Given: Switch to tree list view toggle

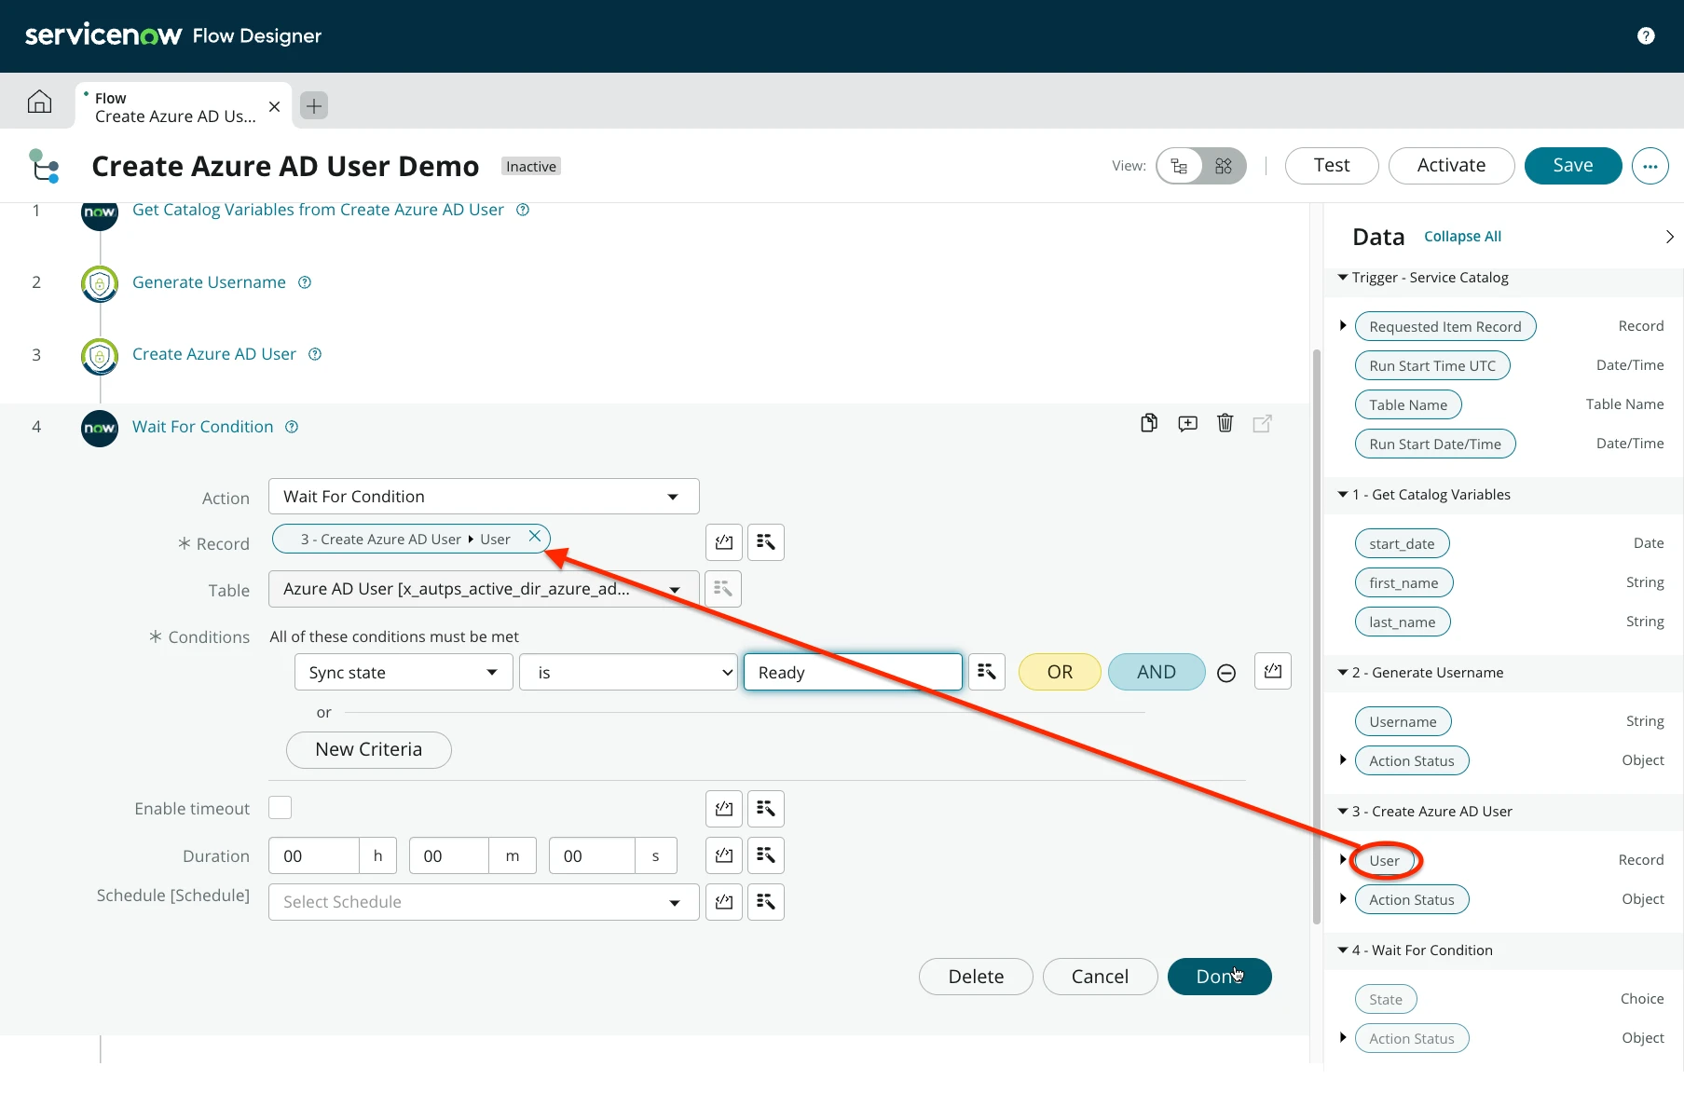Looking at the screenshot, I should coord(1180,166).
